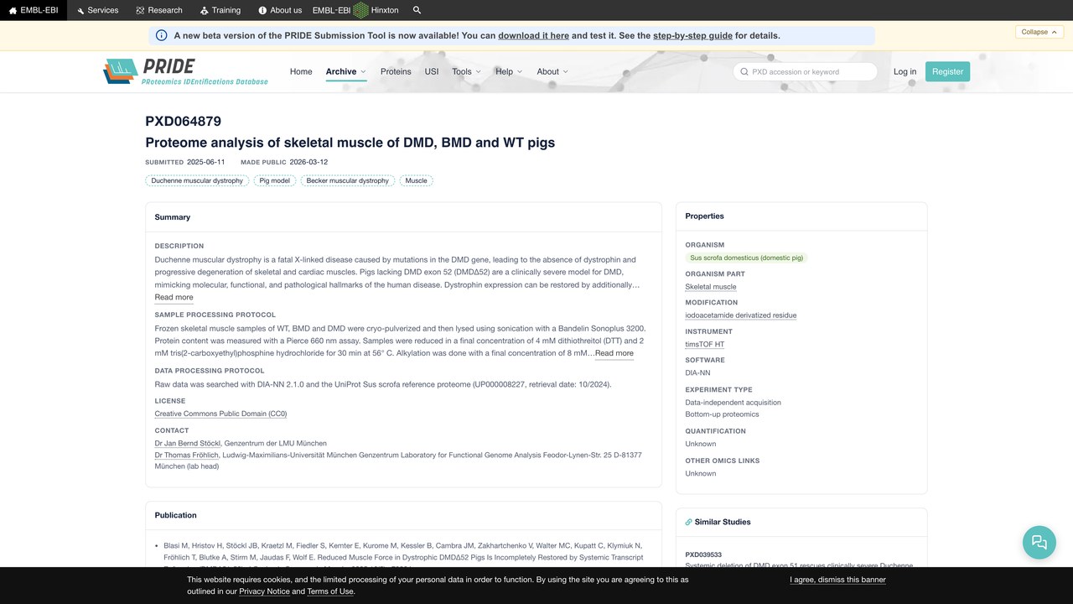Click the PRIDE database logo
The image size is (1073, 604).
(185, 71)
